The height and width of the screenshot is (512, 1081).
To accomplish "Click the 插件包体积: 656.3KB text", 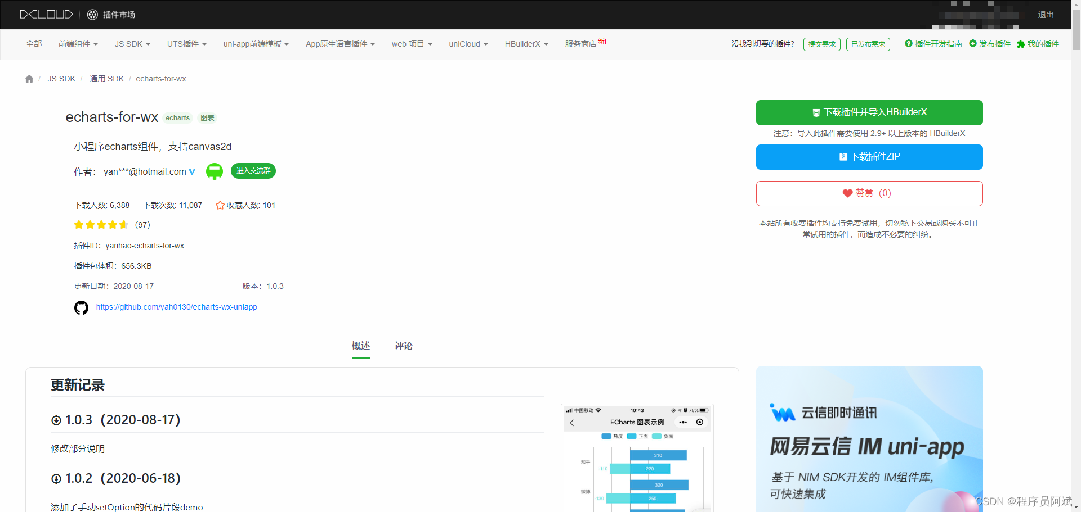I will [113, 266].
